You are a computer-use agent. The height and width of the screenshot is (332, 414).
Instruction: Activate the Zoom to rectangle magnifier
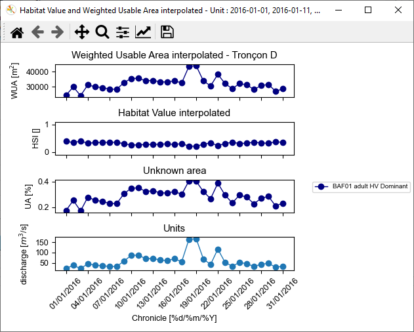(x=102, y=31)
